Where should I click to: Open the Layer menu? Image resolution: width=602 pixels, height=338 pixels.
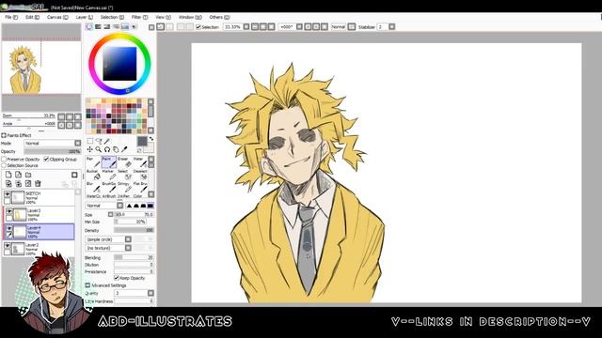coord(84,17)
